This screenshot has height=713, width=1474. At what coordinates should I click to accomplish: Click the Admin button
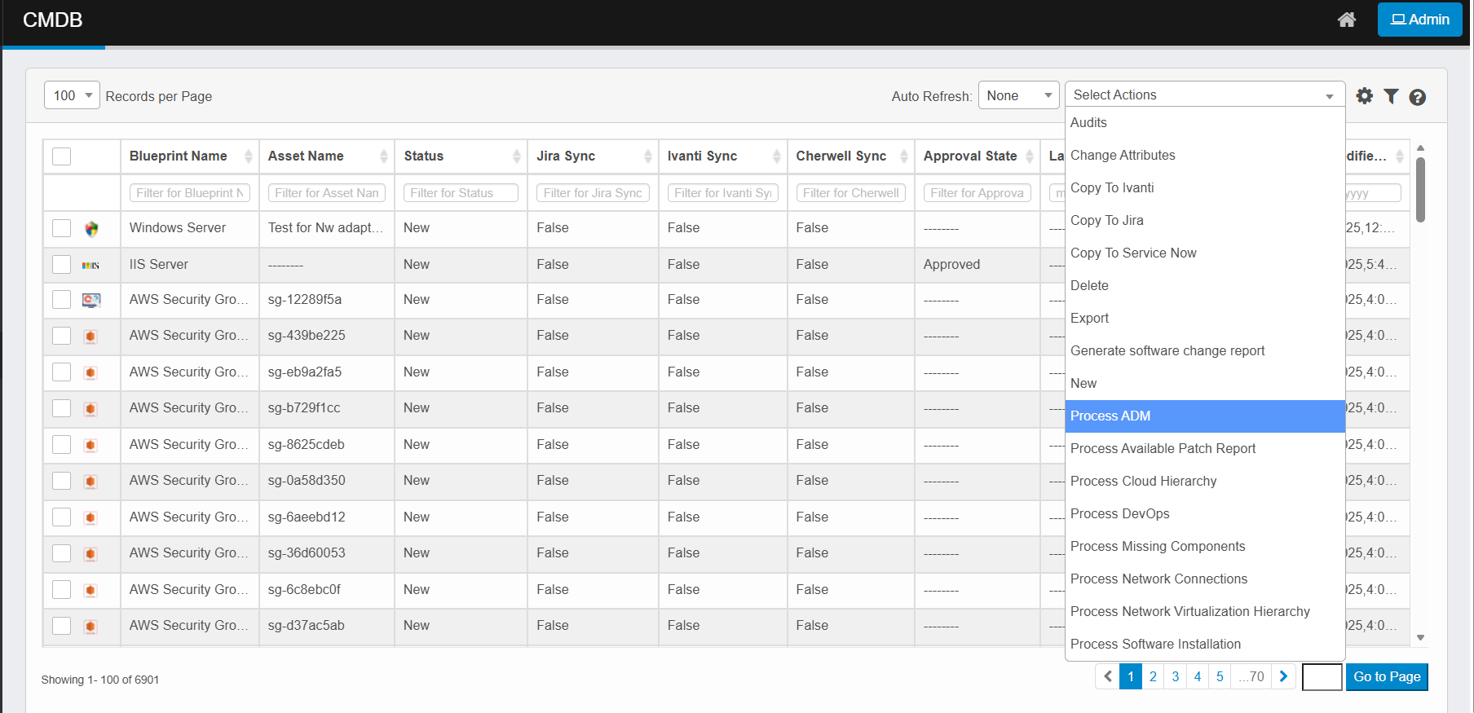tap(1419, 20)
